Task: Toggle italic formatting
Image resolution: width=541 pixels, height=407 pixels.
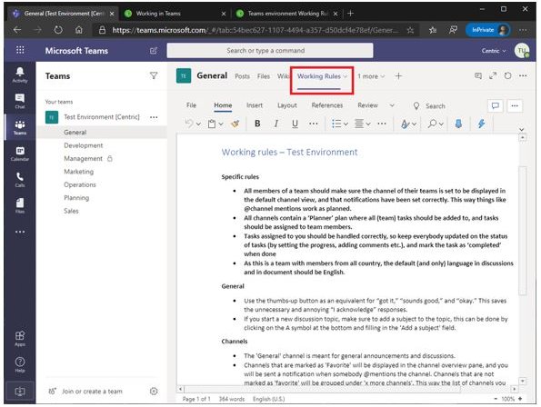Action: coord(276,124)
